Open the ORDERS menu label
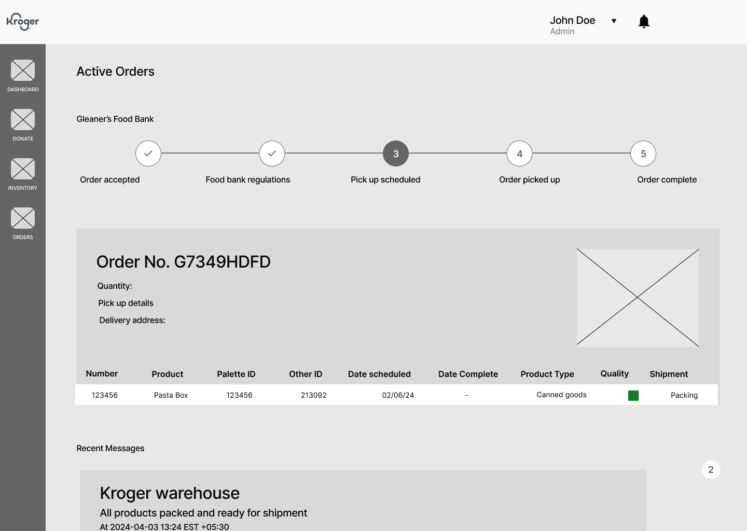 pos(23,237)
